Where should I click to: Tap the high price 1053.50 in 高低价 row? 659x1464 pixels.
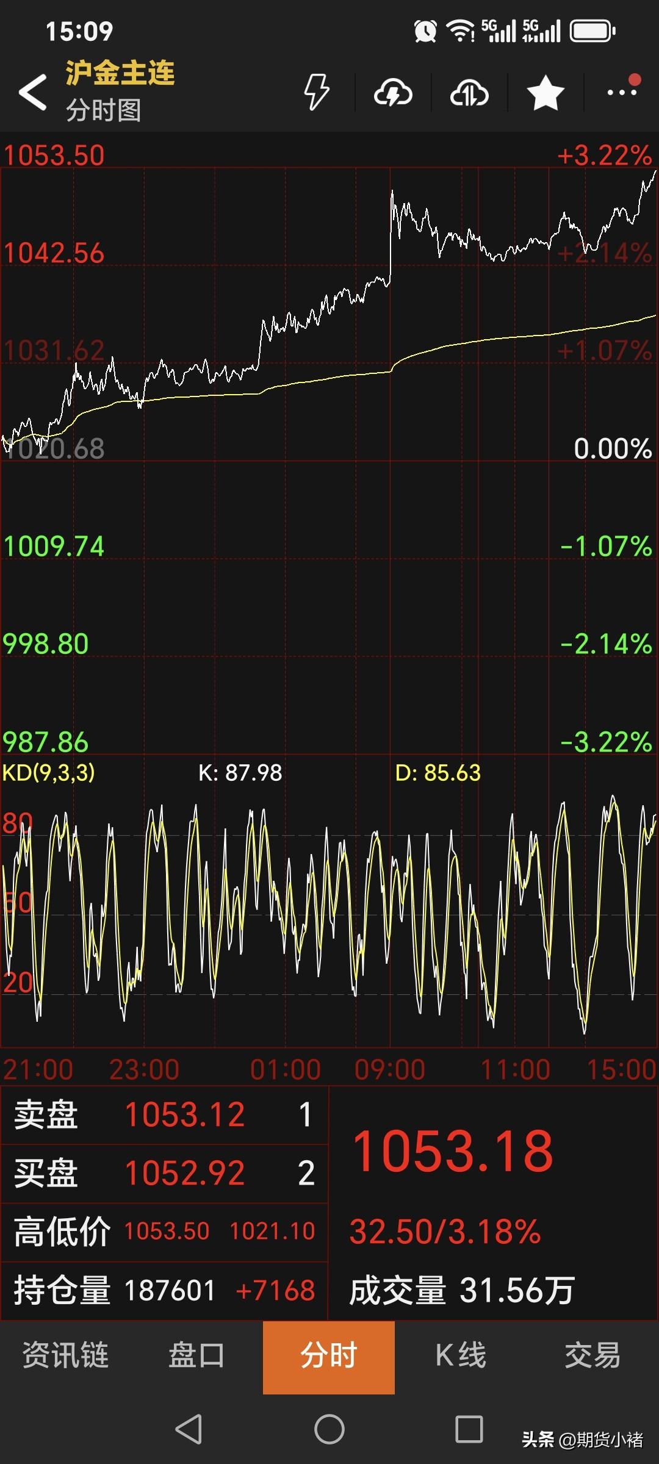[x=167, y=1232]
